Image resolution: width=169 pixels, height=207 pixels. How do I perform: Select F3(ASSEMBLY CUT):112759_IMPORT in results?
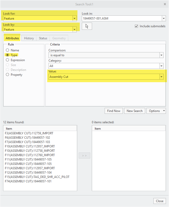(x=29, y=133)
